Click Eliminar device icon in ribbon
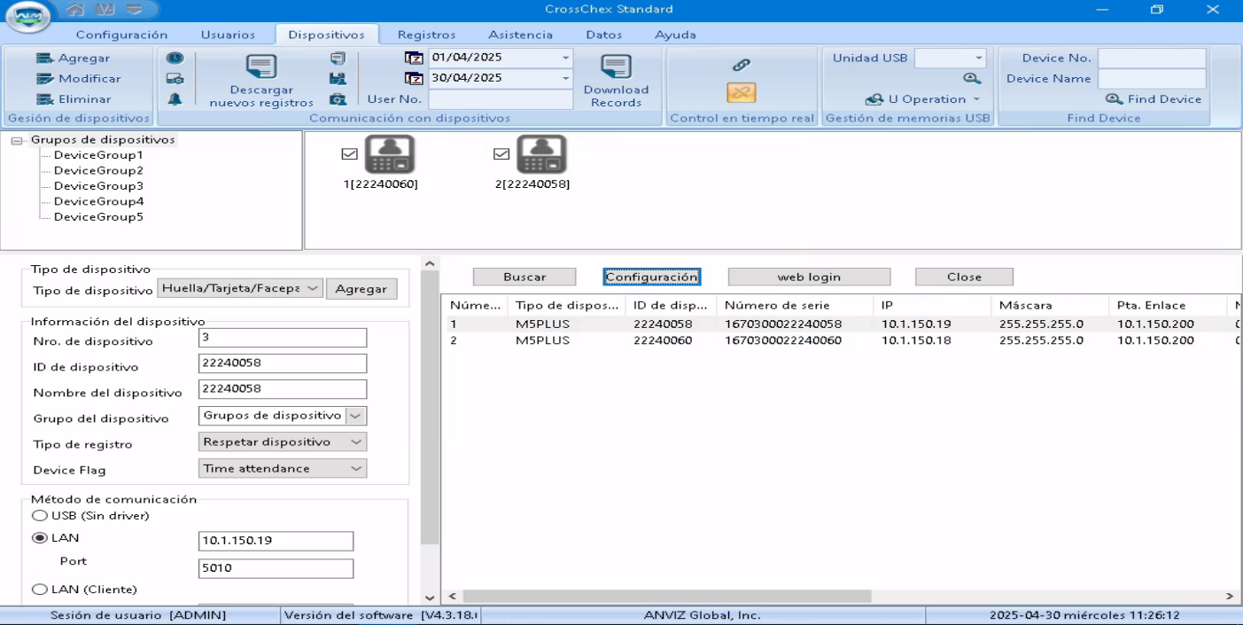Screen dimensions: 1243x625 click(x=44, y=99)
